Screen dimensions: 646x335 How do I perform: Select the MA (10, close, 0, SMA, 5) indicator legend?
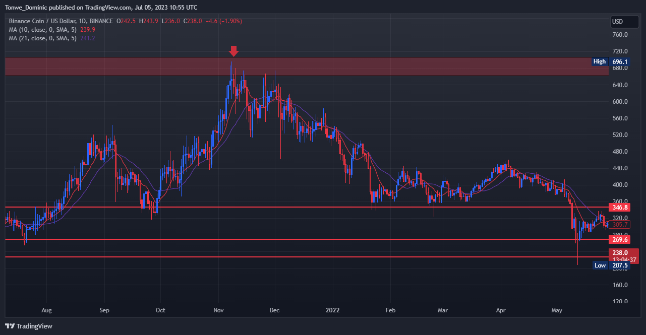click(x=42, y=30)
